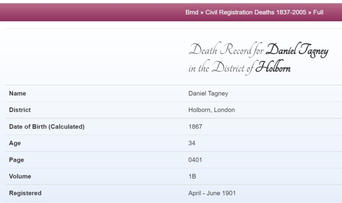Click the Page row label
The width and height of the screenshot is (342, 203).
pos(16,160)
